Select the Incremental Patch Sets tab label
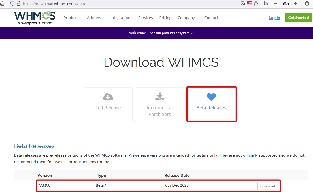Viewport: 313px width, 192px height. (x=160, y=111)
